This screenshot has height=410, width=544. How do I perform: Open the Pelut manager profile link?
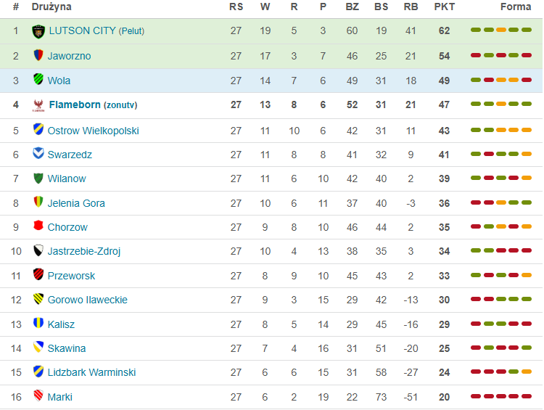tap(131, 31)
